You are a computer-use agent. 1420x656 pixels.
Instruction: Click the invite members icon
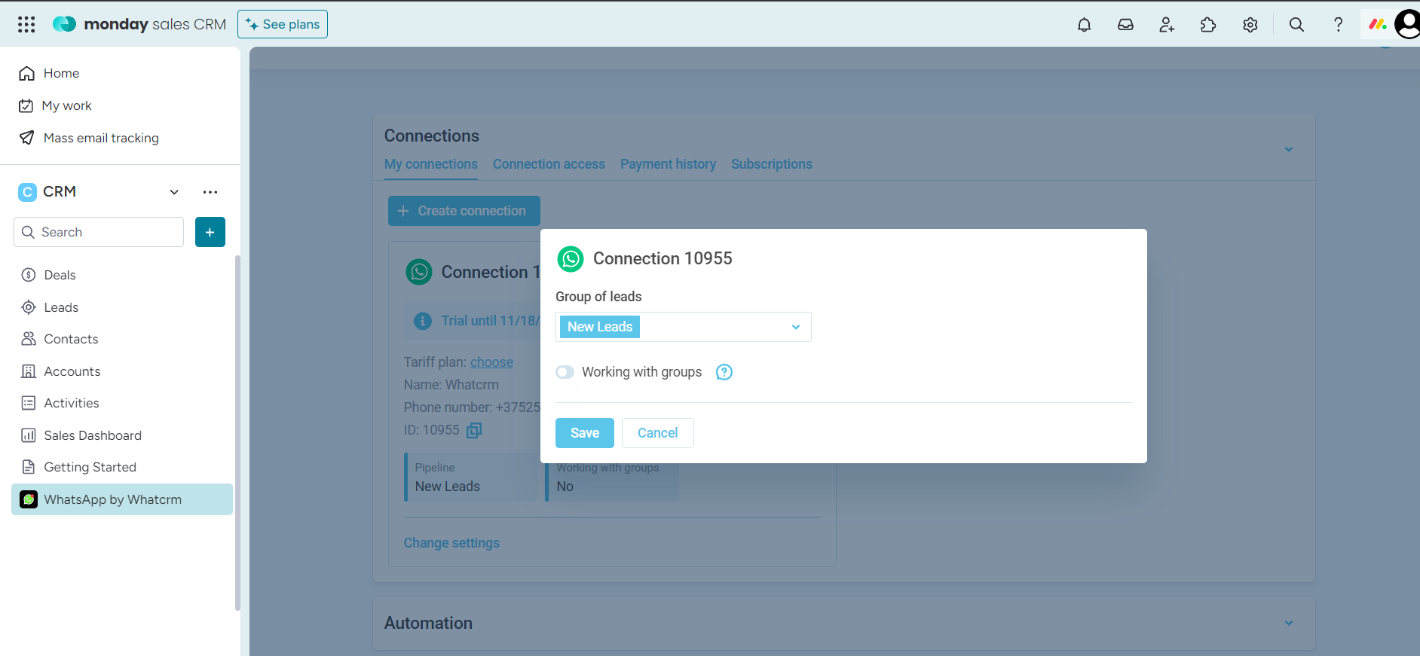1167,25
